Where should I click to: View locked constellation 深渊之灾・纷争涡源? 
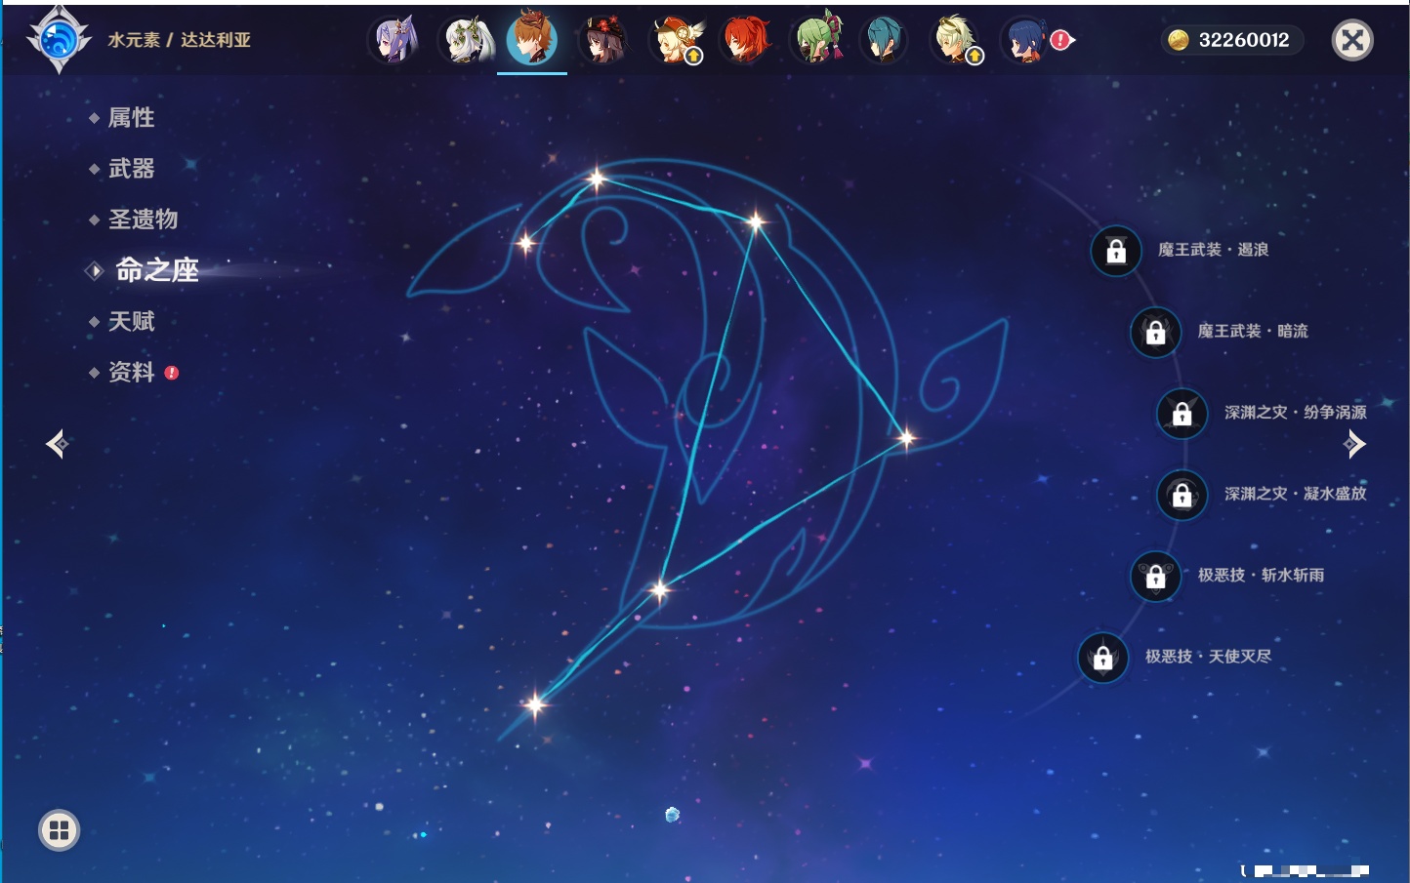1182,414
